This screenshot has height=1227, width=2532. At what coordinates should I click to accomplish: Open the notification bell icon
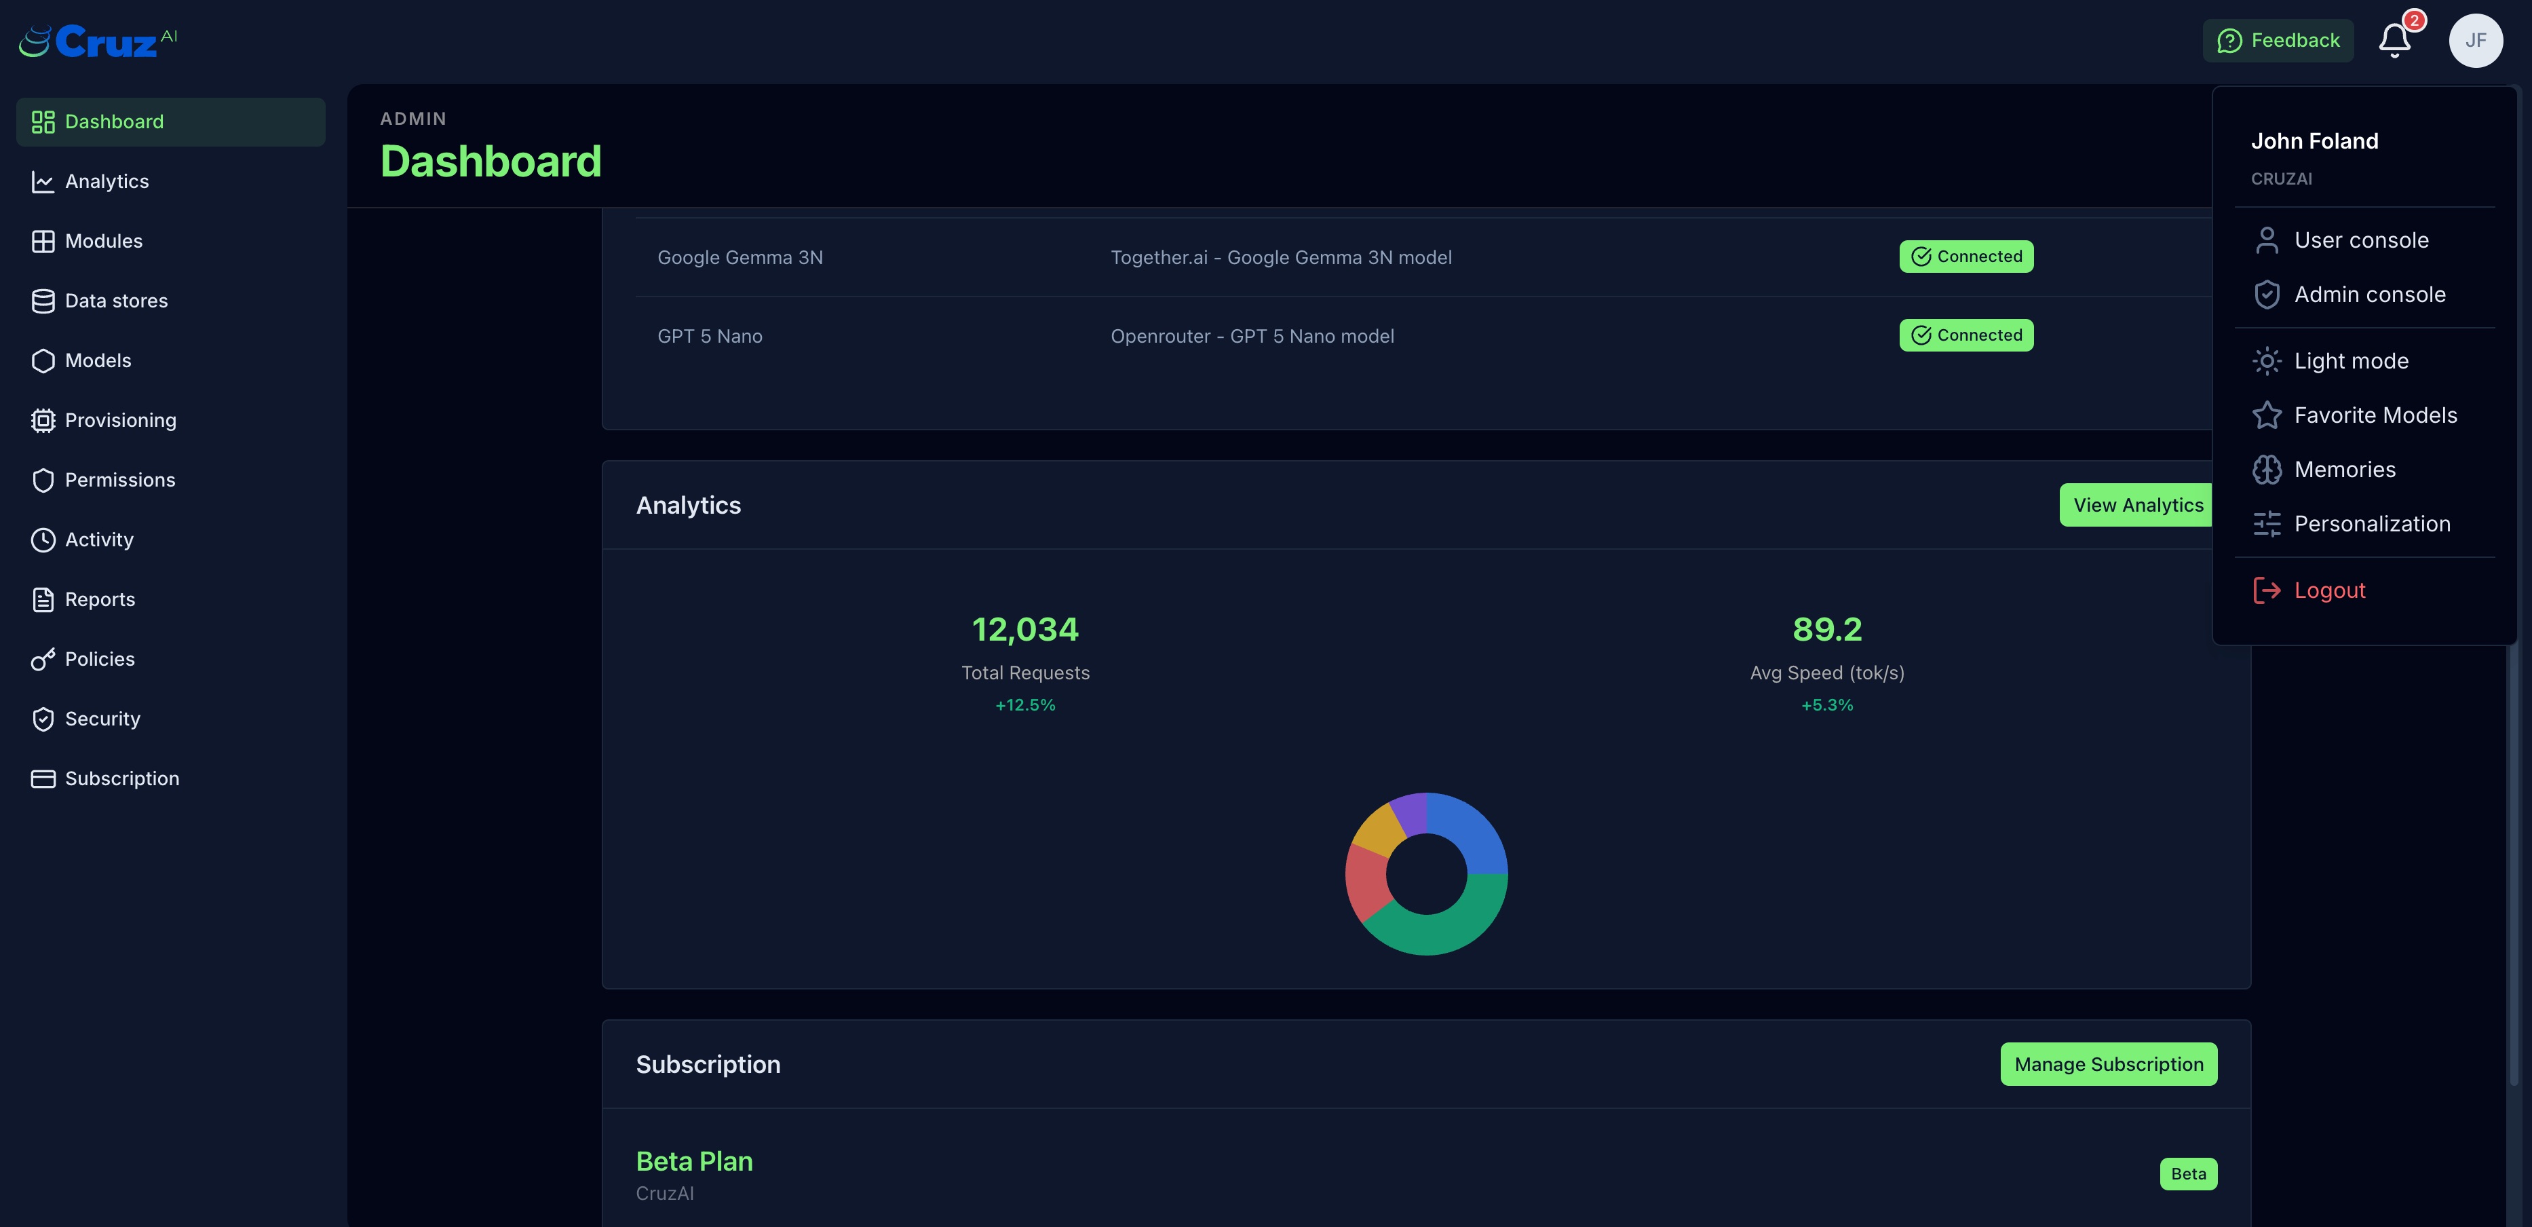tap(2394, 40)
